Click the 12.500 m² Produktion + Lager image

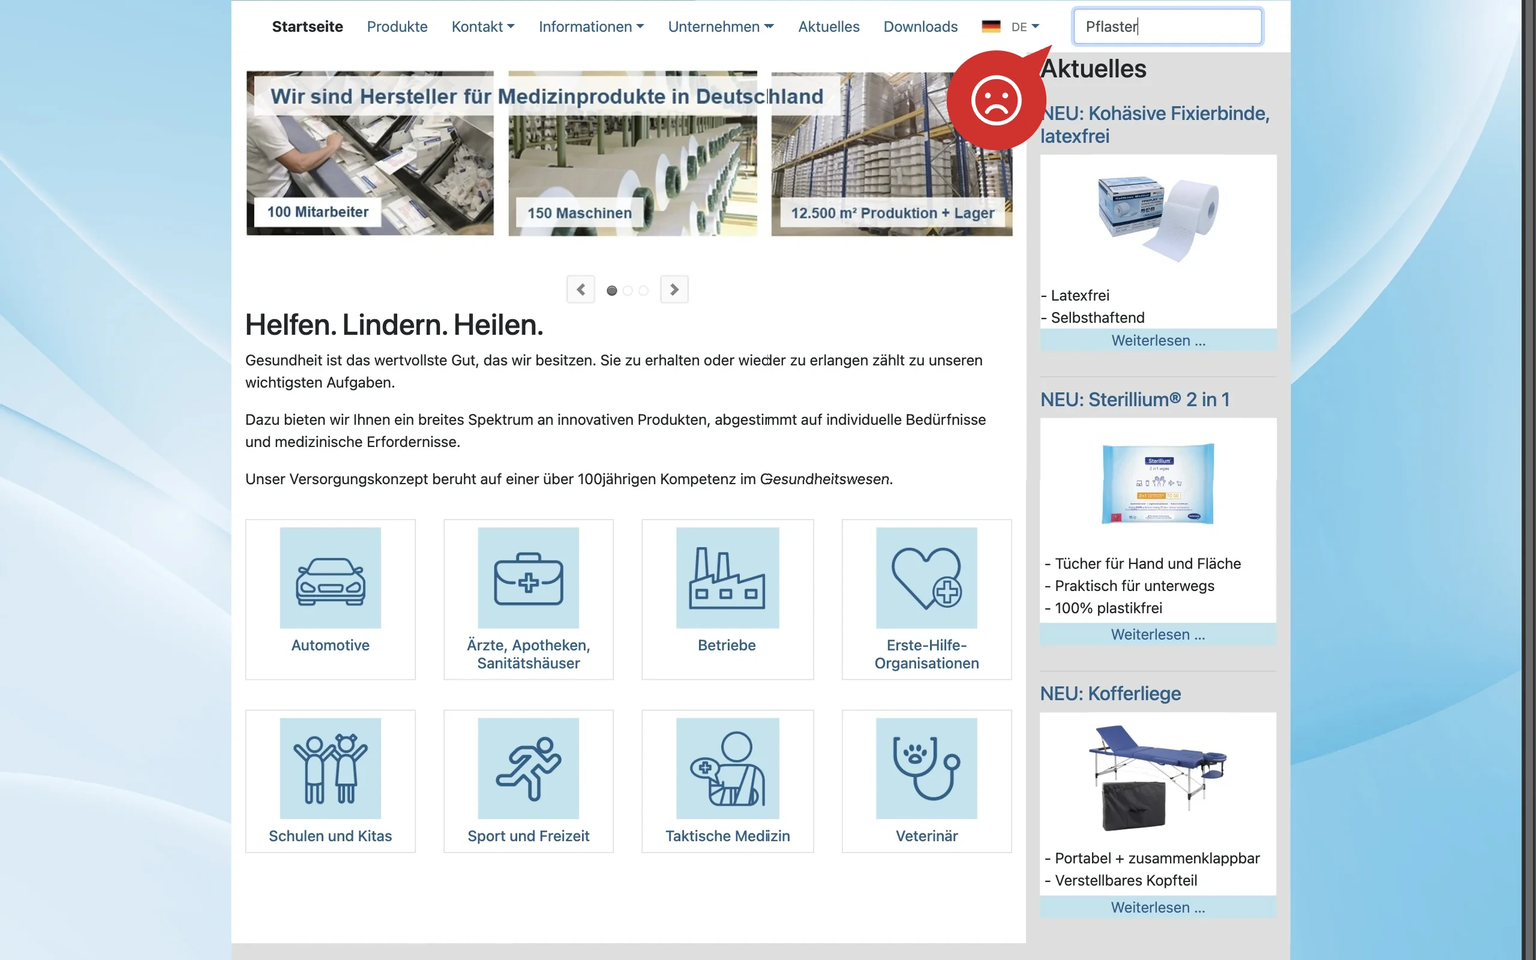tap(892, 153)
